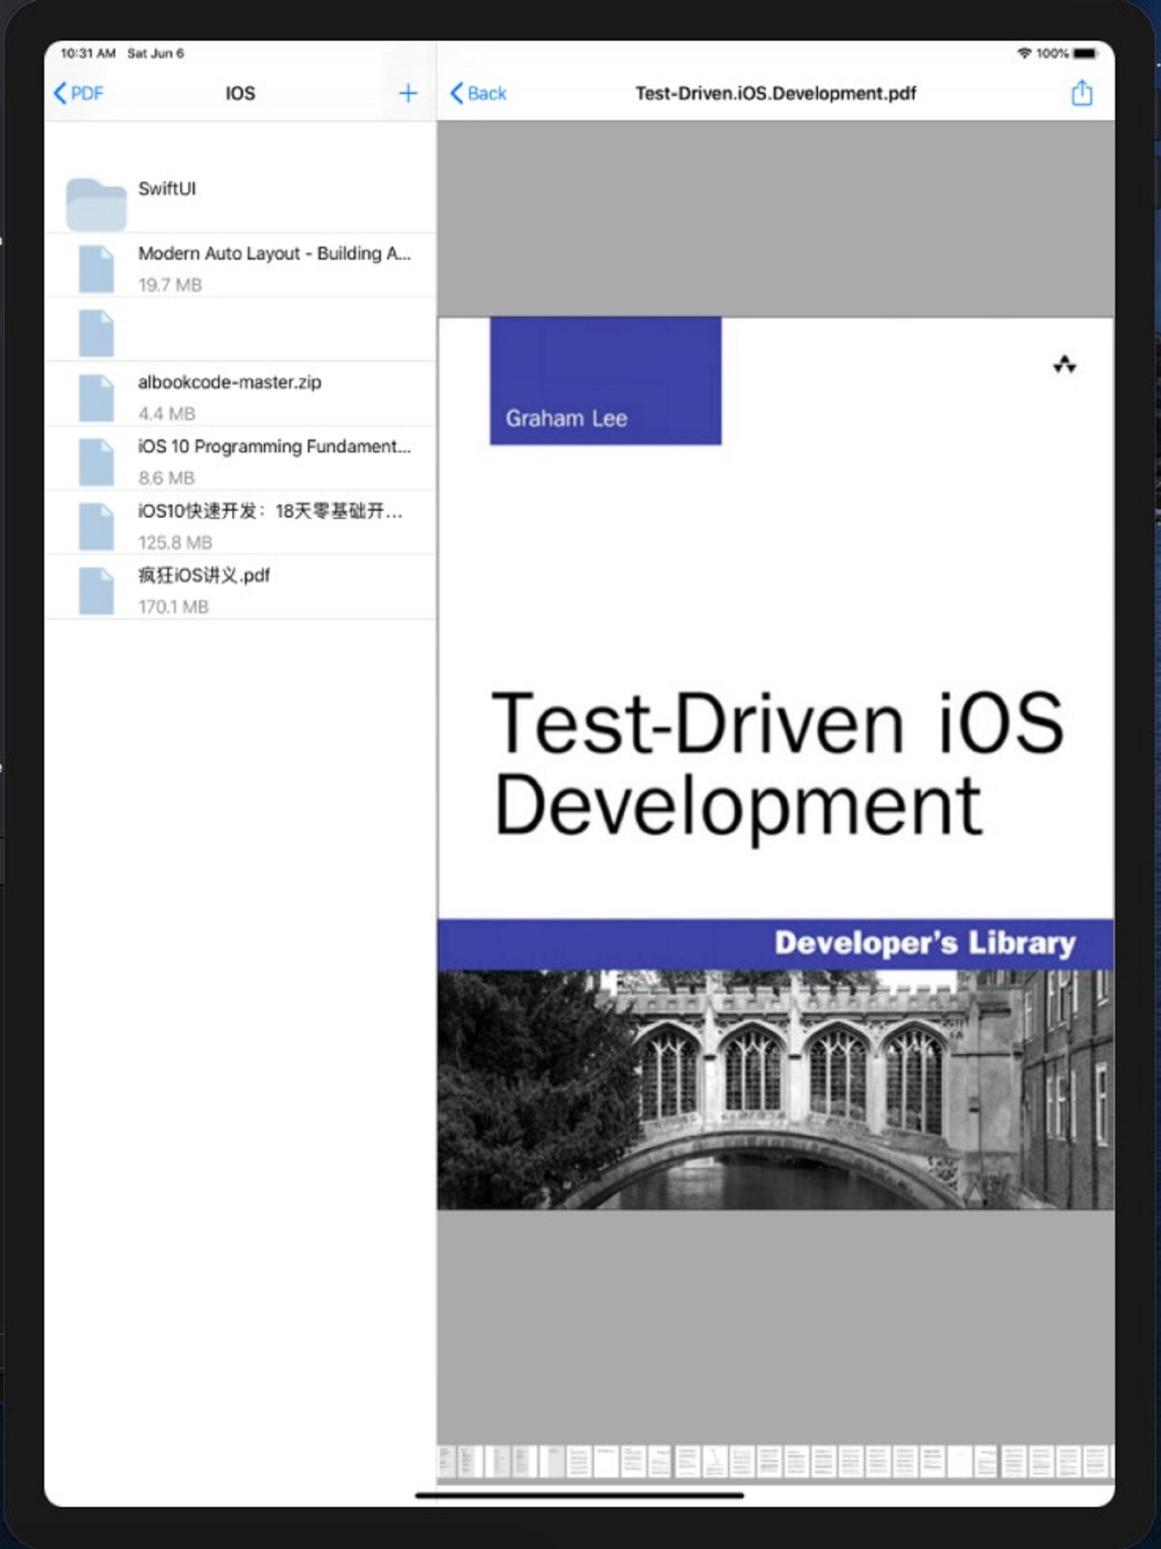
Task: Tap the albookcode-master.zip file icon
Action: pyautogui.click(x=96, y=397)
